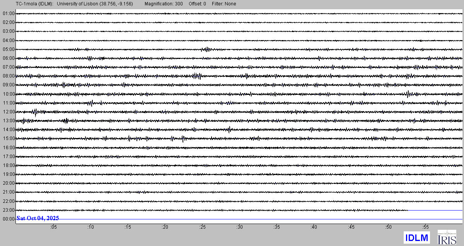The width and height of the screenshot is (464, 246).
Task: Pick the 21:00 hour row label
Action: click(x=8, y=192)
